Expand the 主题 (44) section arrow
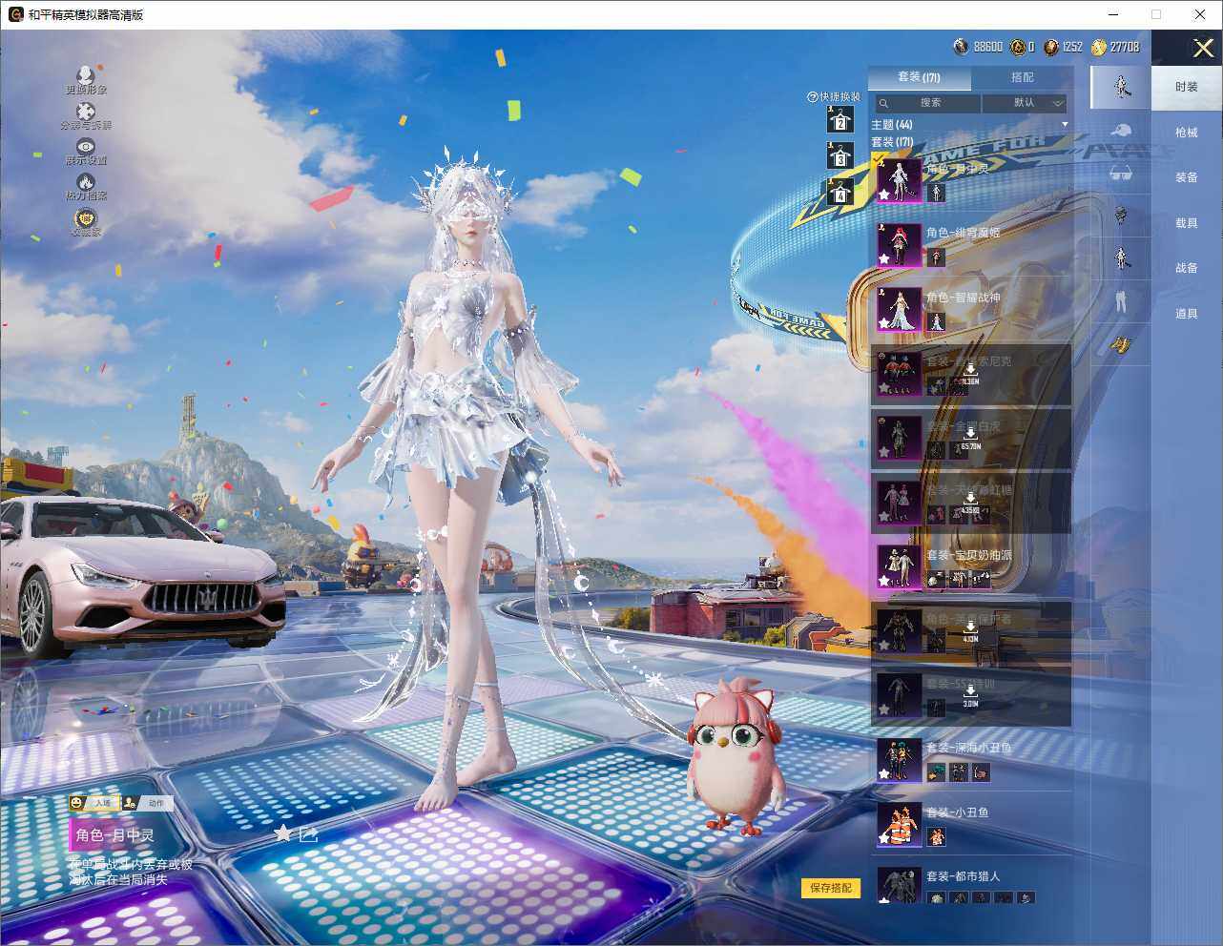 (x=1065, y=125)
